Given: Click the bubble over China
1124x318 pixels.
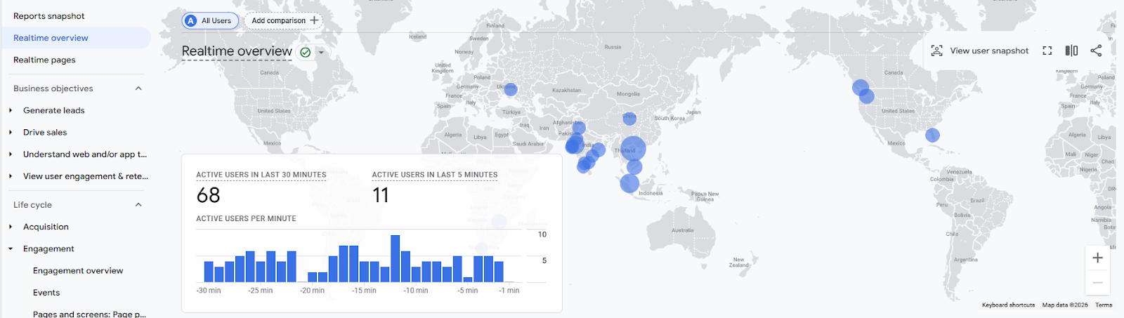Looking at the screenshot, I should [x=629, y=119].
